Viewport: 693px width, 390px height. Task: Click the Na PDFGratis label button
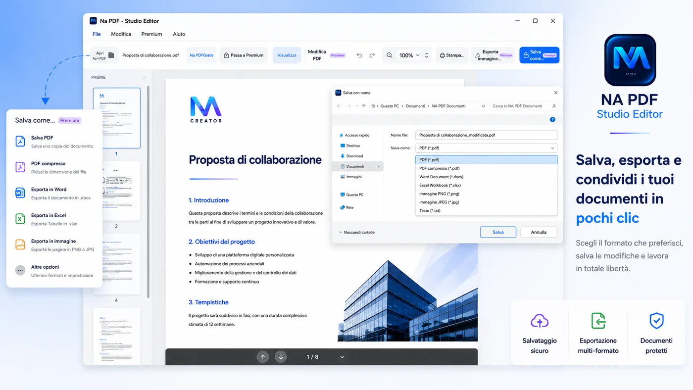tap(201, 55)
